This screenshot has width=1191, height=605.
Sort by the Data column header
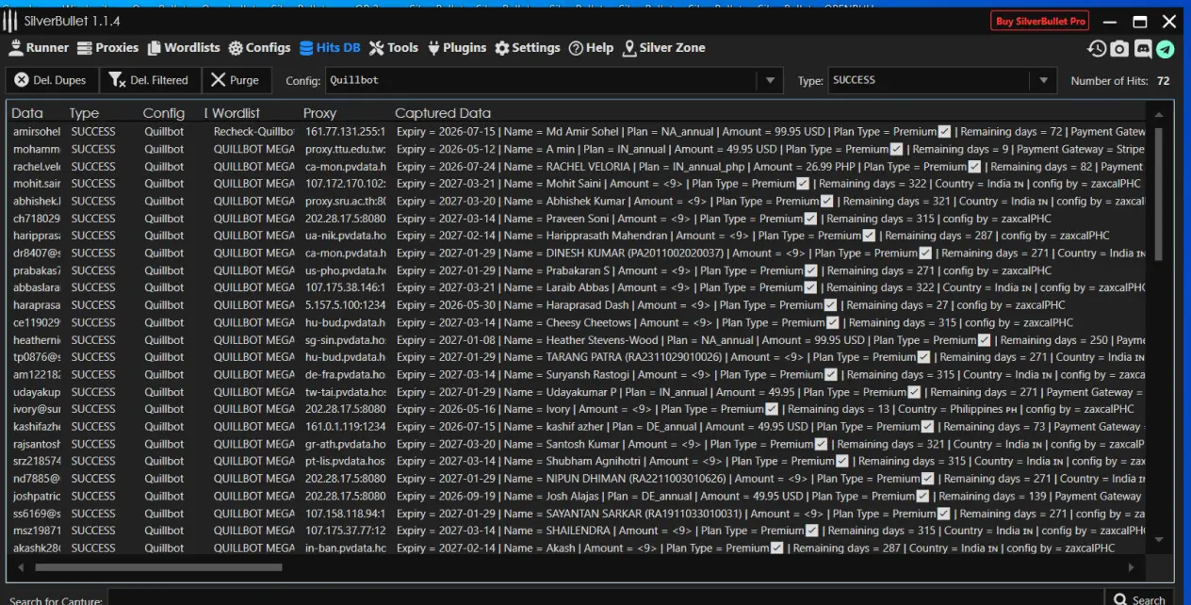(x=27, y=113)
